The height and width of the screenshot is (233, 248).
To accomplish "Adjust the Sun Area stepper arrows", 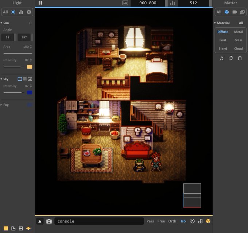I will (x=31, y=47).
